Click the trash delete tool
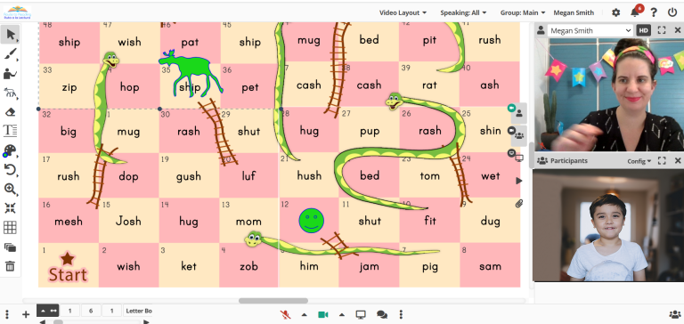 coord(10,266)
